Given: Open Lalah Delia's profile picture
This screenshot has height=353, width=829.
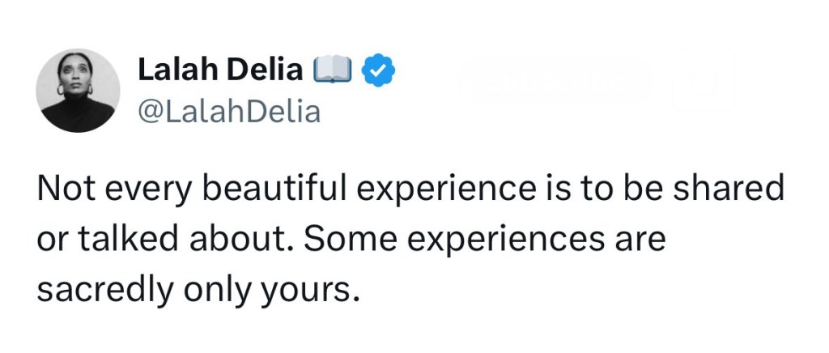Looking at the screenshot, I should [x=79, y=91].
